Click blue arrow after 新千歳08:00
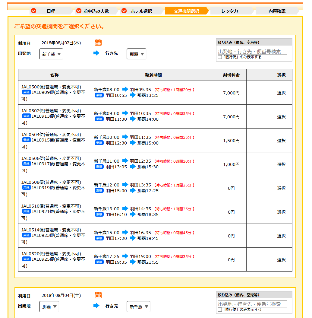Viewport: 312px width, 318px height. pyautogui.click(x=125, y=89)
